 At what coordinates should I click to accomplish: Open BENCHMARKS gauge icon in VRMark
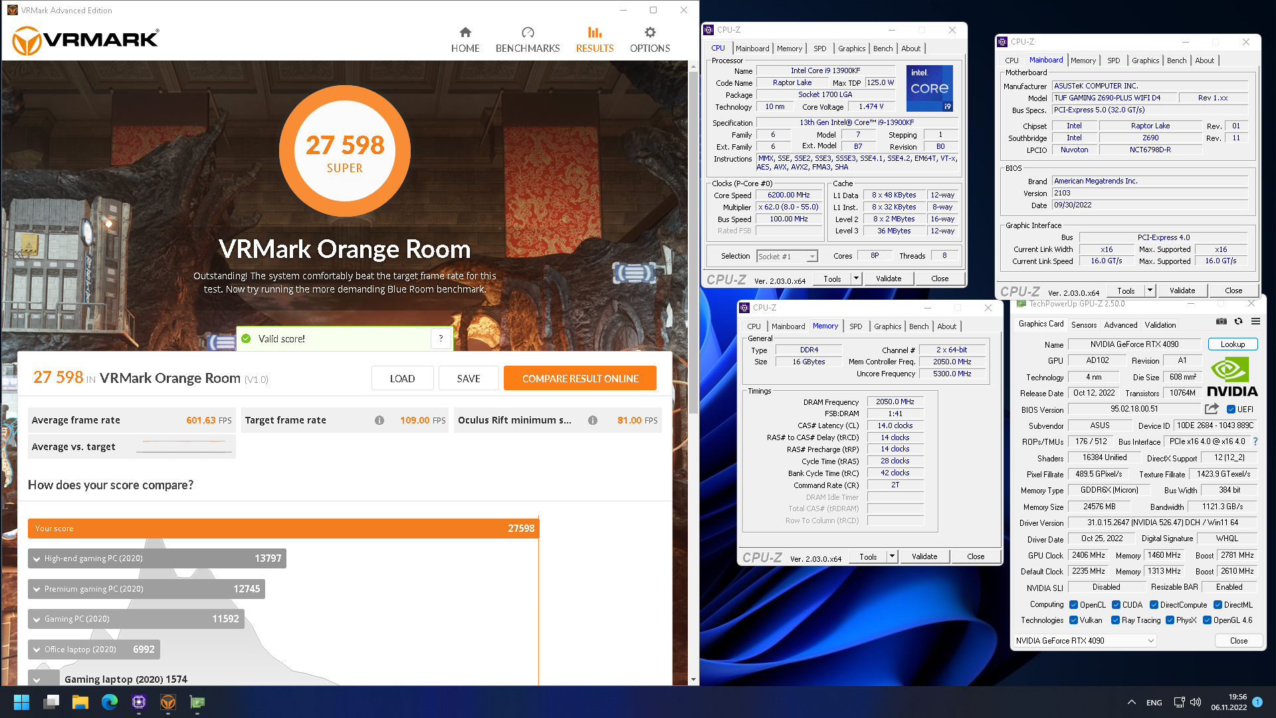point(528,33)
